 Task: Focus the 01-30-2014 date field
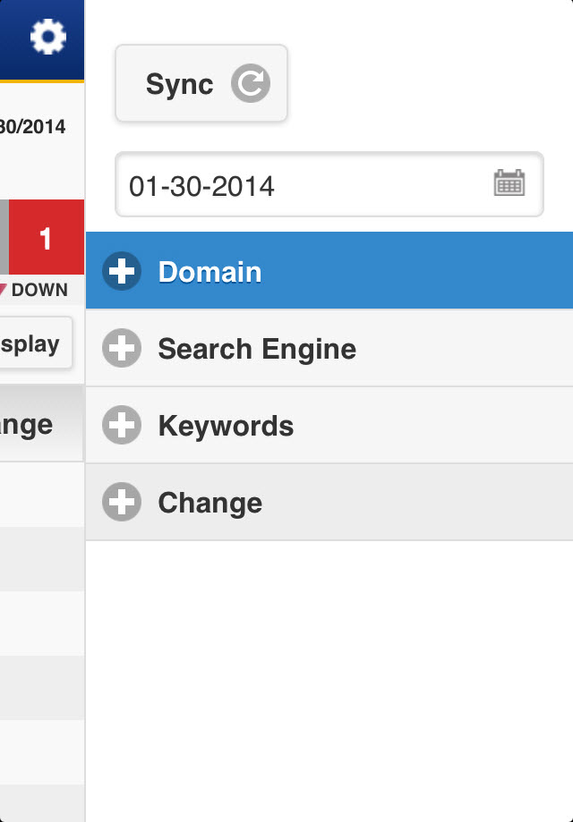pyautogui.click(x=304, y=185)
